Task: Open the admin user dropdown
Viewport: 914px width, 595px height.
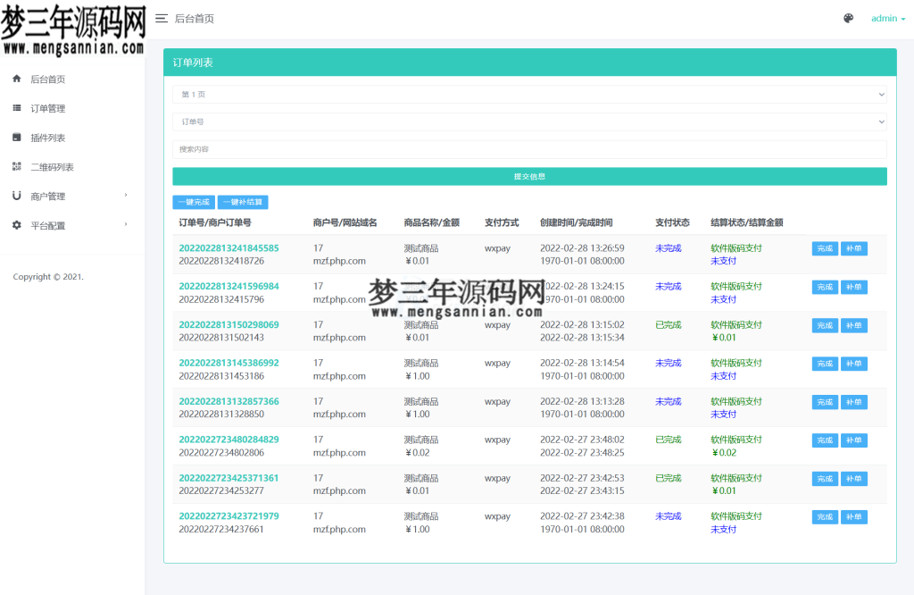Action: click(888, 19)
